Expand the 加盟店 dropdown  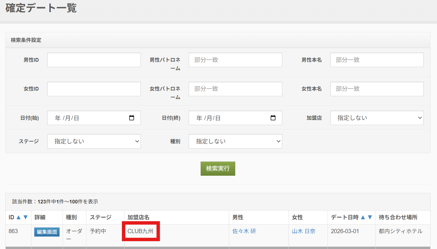point(377,118)
